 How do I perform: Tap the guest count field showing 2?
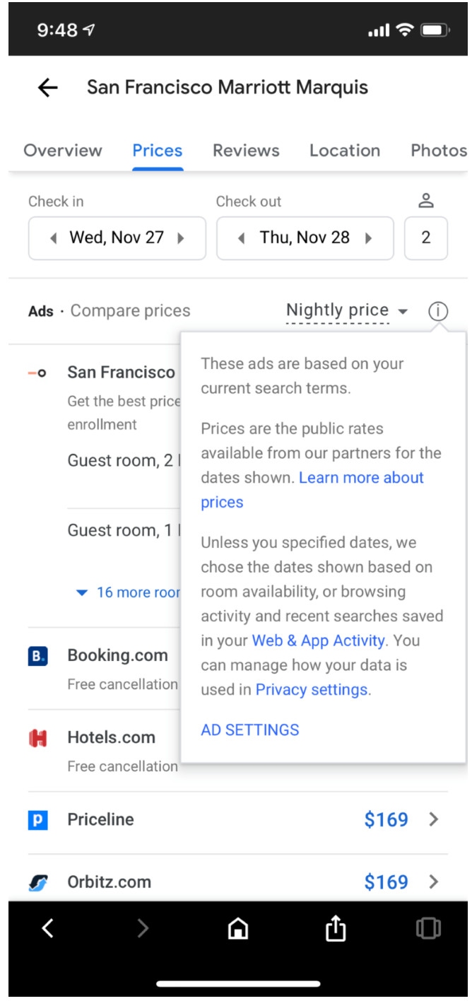tap(425, 238)
